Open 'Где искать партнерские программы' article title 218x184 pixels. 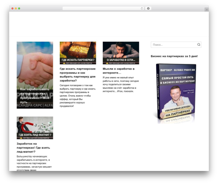(x=78, y=74)
